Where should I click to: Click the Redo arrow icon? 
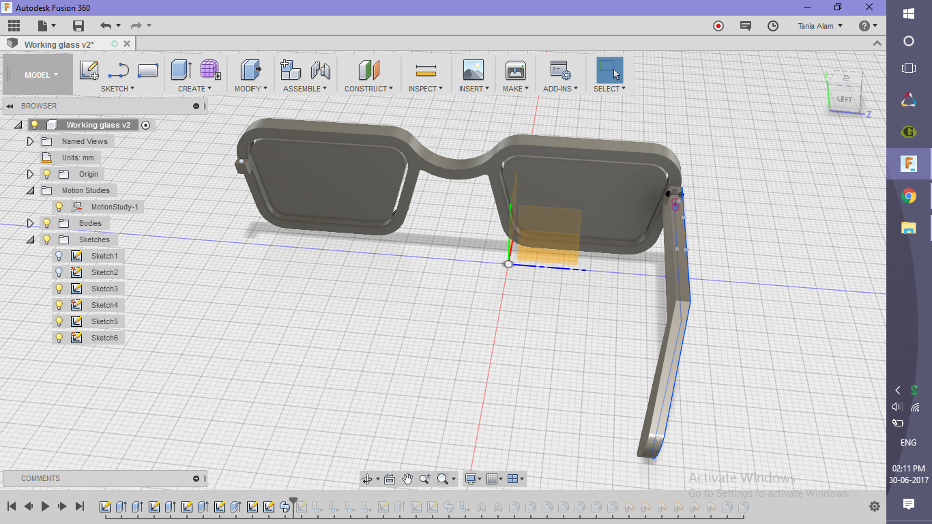click(136, 26)
